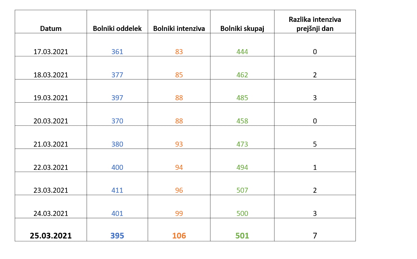The image size is (417, 259).
Task: Click the bold orange value 106
Action: [x=179, y=236]
